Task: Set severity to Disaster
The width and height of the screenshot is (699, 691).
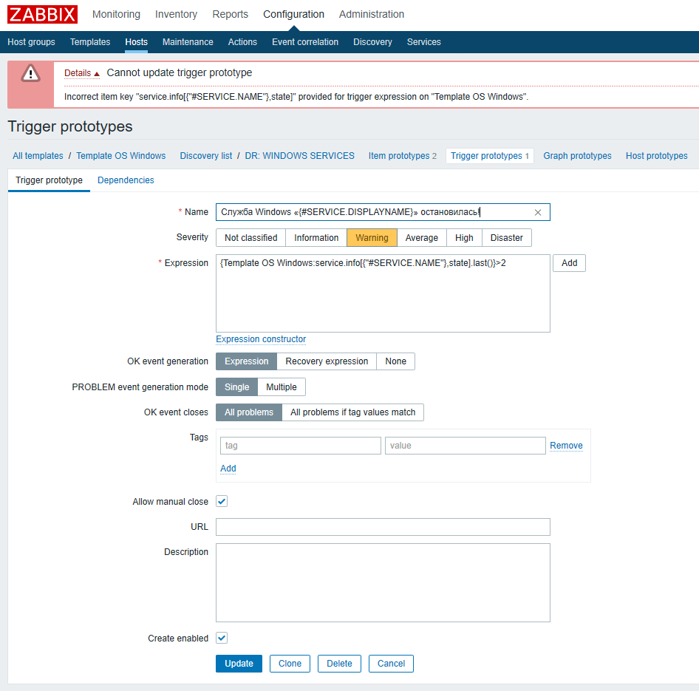Action: pos(506,238)
